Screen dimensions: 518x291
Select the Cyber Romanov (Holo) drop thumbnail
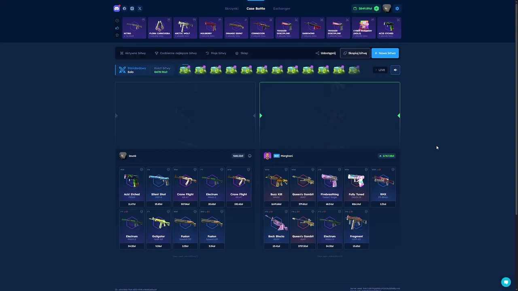click(363, 28)
